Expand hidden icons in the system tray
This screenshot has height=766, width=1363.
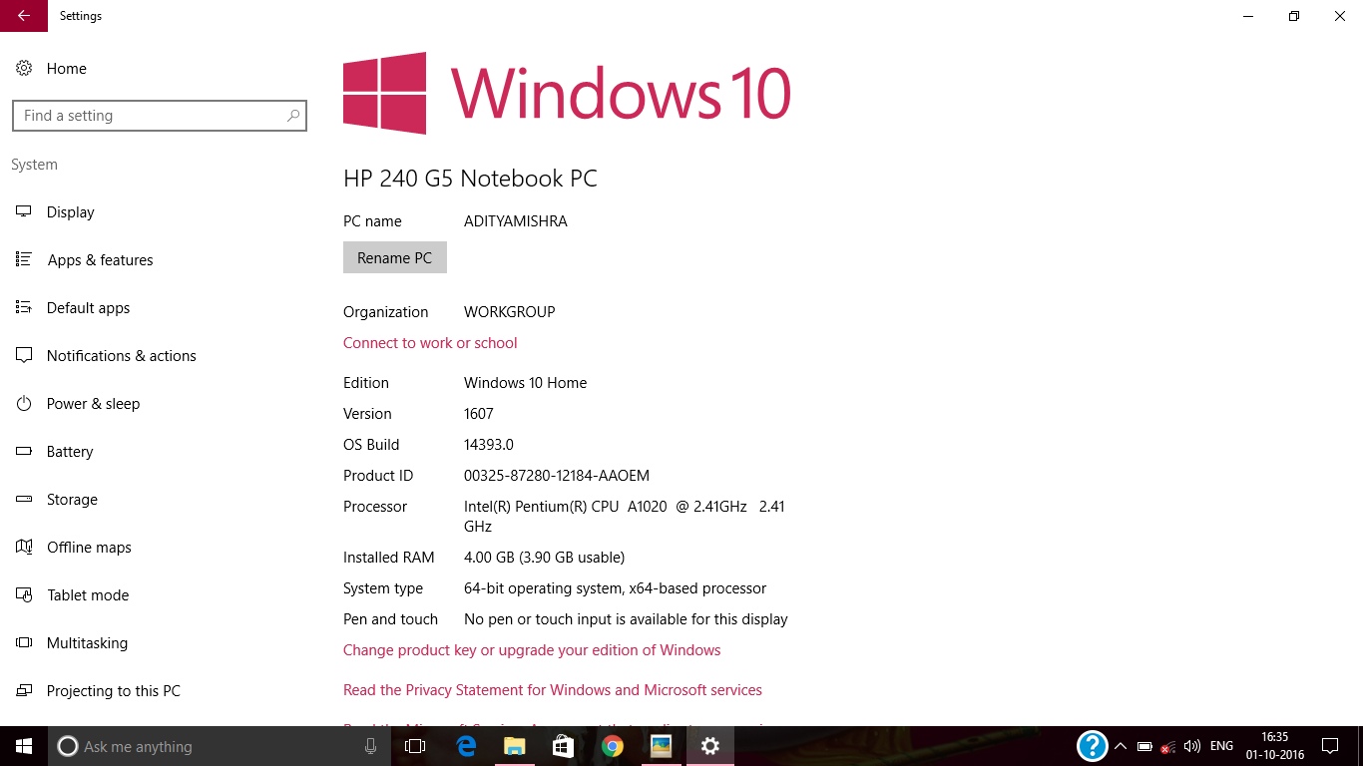(1121, 745)
